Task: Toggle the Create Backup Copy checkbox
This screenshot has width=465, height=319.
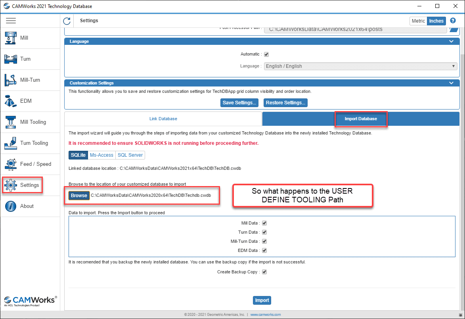Action: click(x=264, y=272)
